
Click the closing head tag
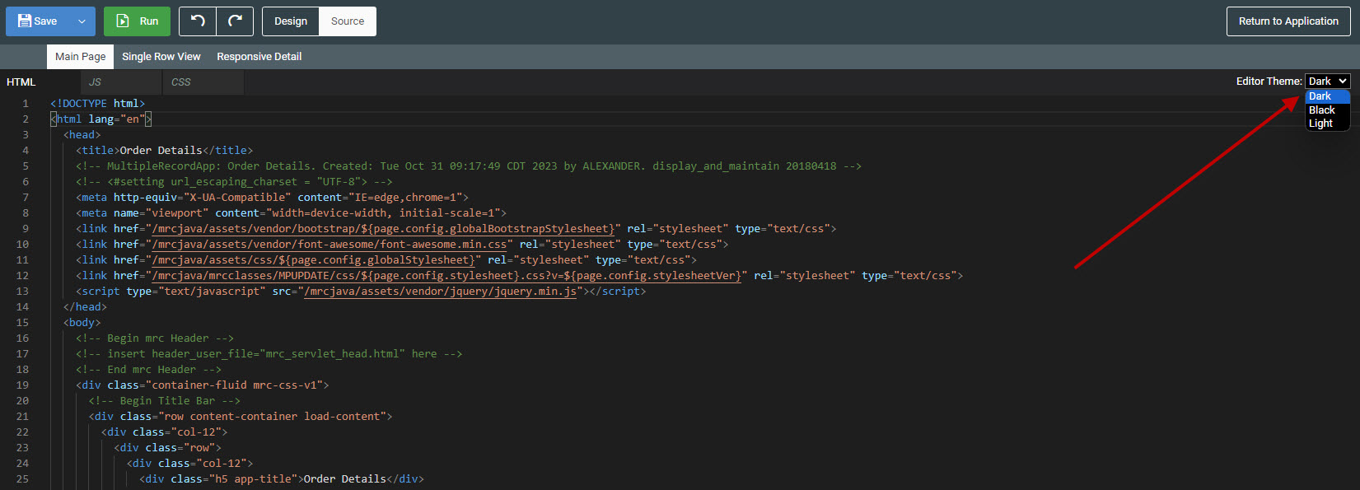click(x=86, y=307)
